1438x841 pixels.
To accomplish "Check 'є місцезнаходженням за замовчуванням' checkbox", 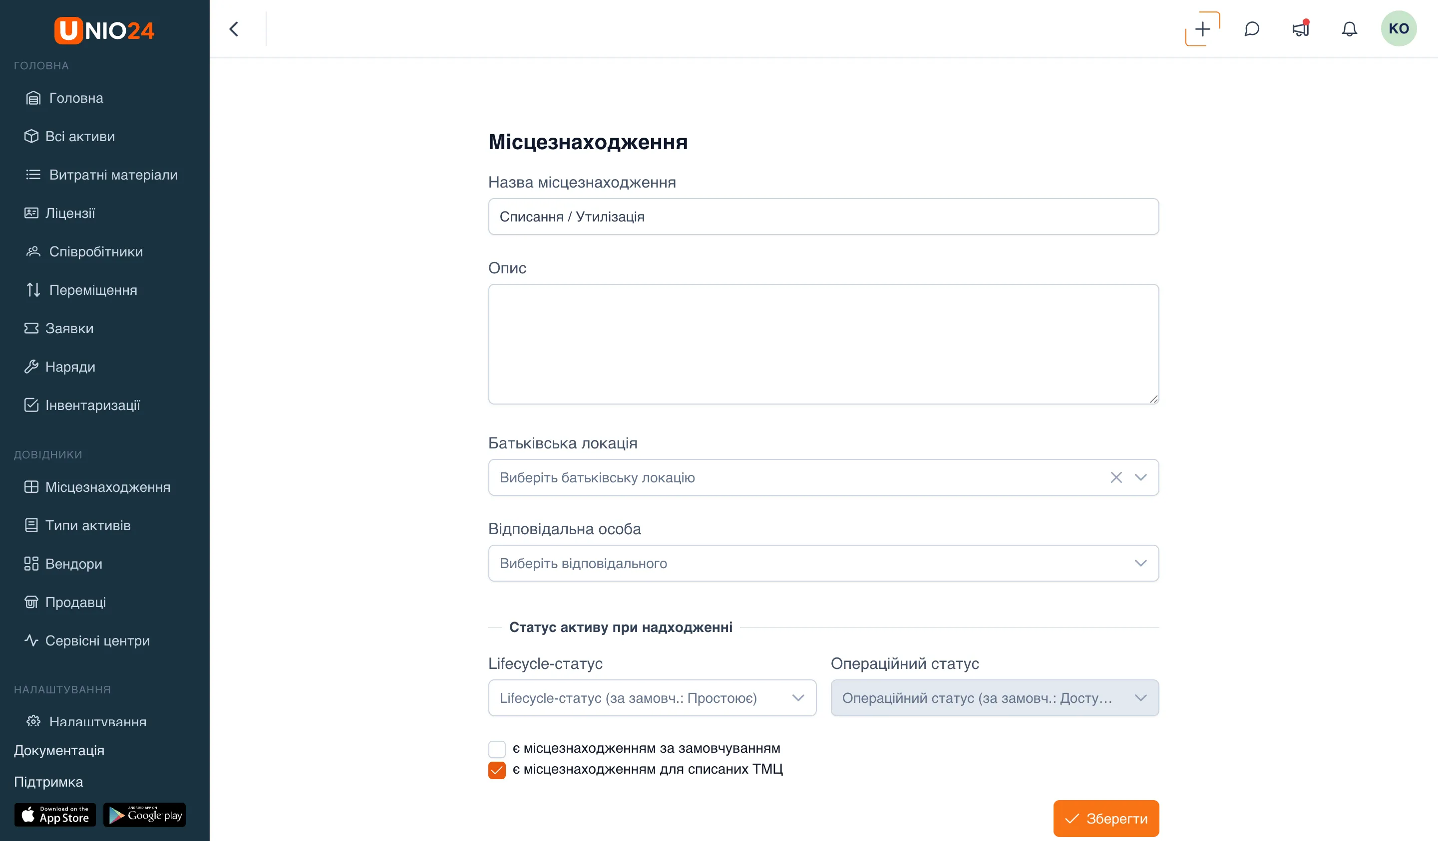I will click(x=496, y=749).
